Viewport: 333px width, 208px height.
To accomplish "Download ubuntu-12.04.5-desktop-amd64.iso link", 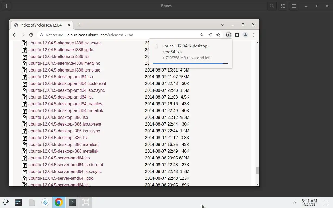I will tap(61, 77).
